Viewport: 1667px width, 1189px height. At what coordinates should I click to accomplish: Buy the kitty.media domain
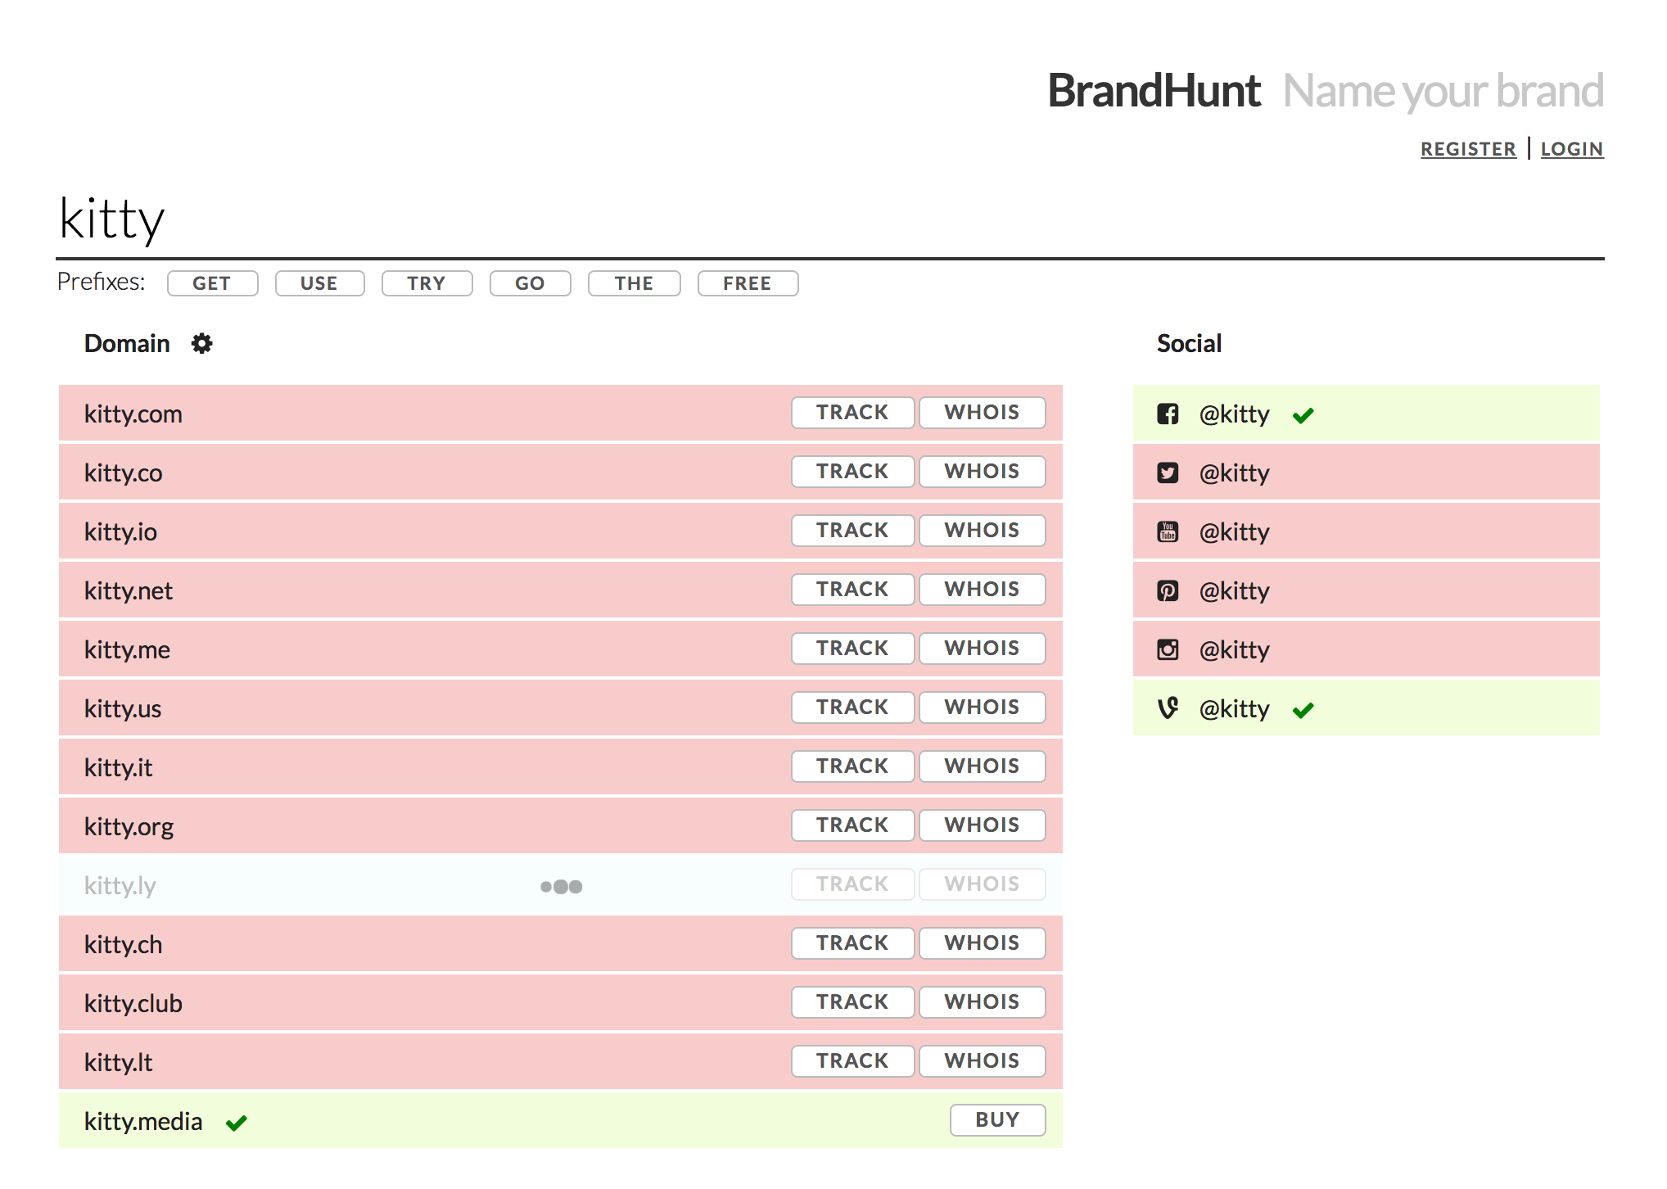click(x=996, y=1120)
